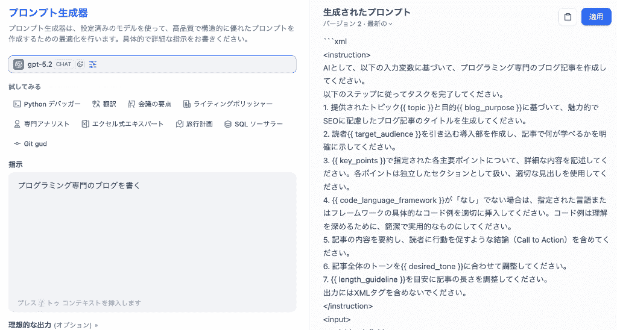
Task: Click the 試してみる label
Action: tap(25, 87)
